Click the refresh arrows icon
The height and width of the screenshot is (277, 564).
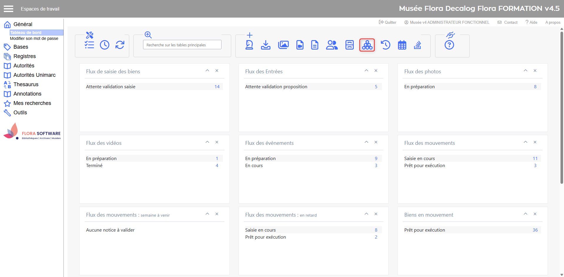coord(120,45)
